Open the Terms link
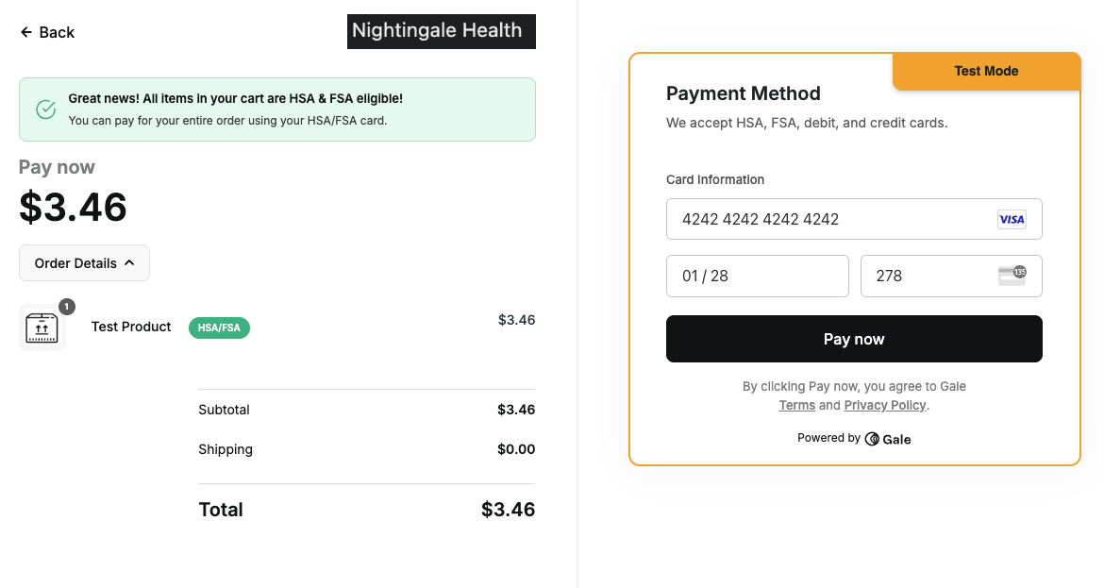Image resolution: width=1104 pixels, height=588 pixels. (x=796, y=405)
